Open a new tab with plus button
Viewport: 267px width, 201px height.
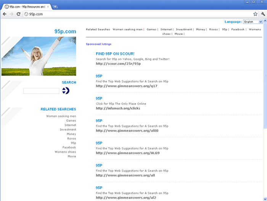click(55, 6)
